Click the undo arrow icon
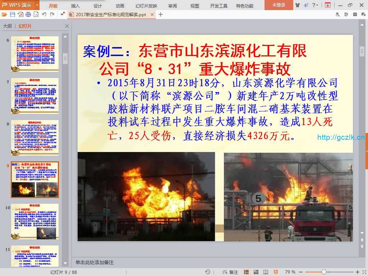The height and width of the screenshot is (276, 368). click(x=44, y=14)
